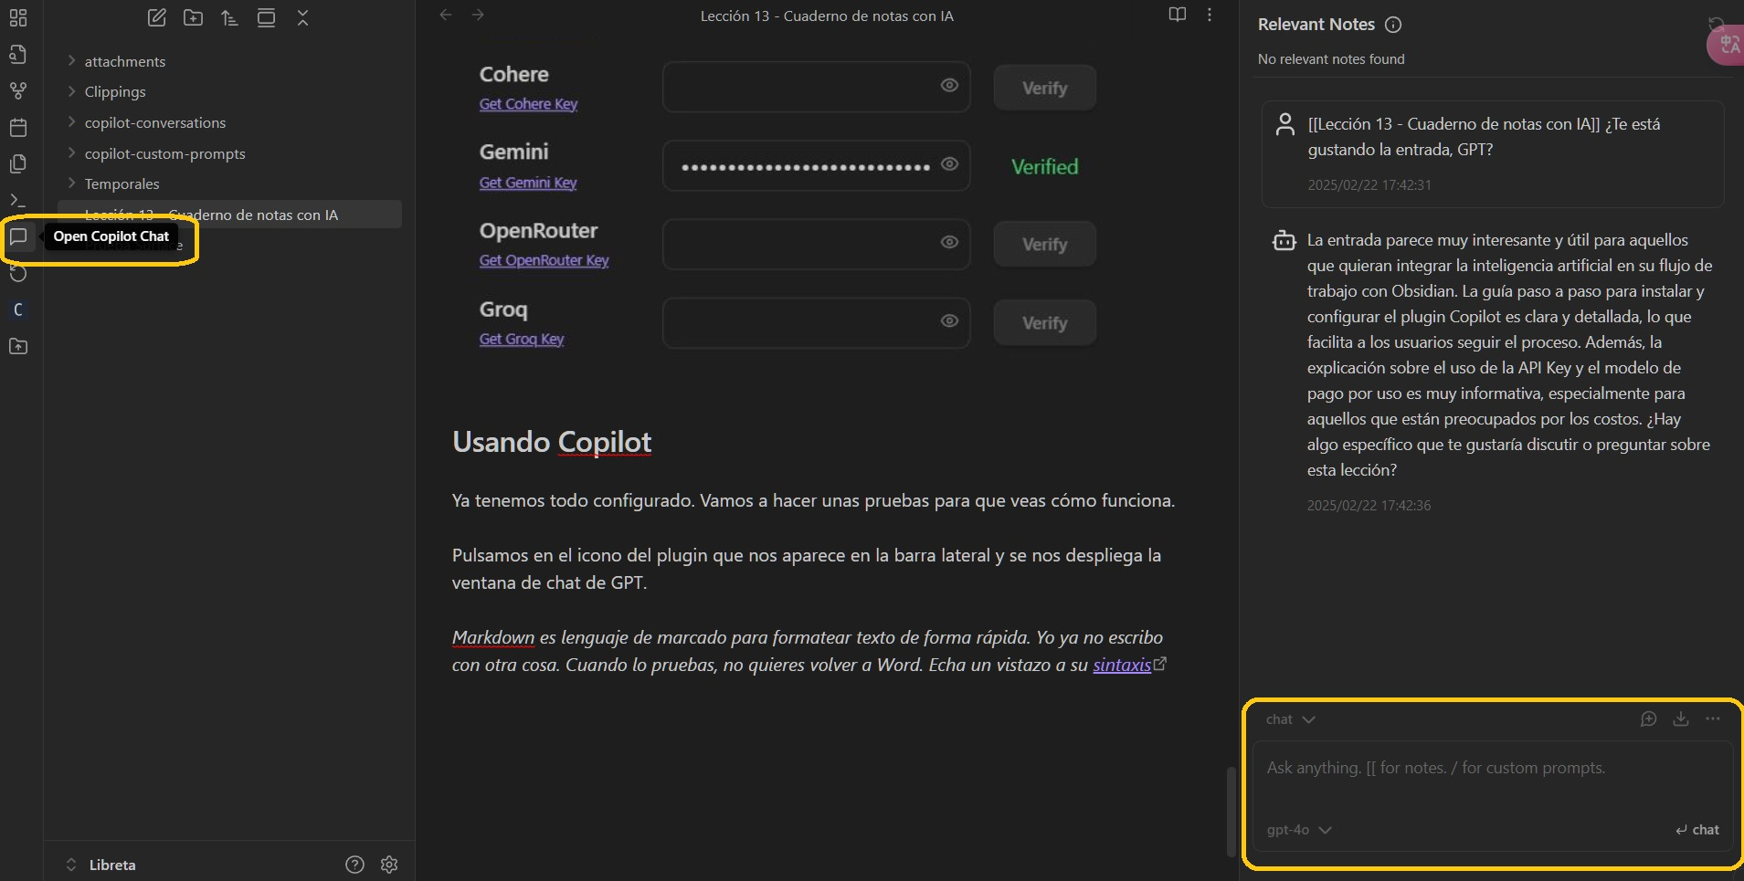
Task: Expand the copilot-conversations folder
Action: (71, 122)
